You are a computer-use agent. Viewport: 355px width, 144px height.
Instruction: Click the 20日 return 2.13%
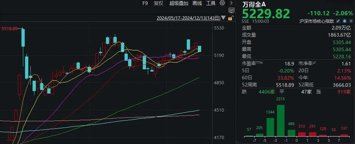coord(344,71)
